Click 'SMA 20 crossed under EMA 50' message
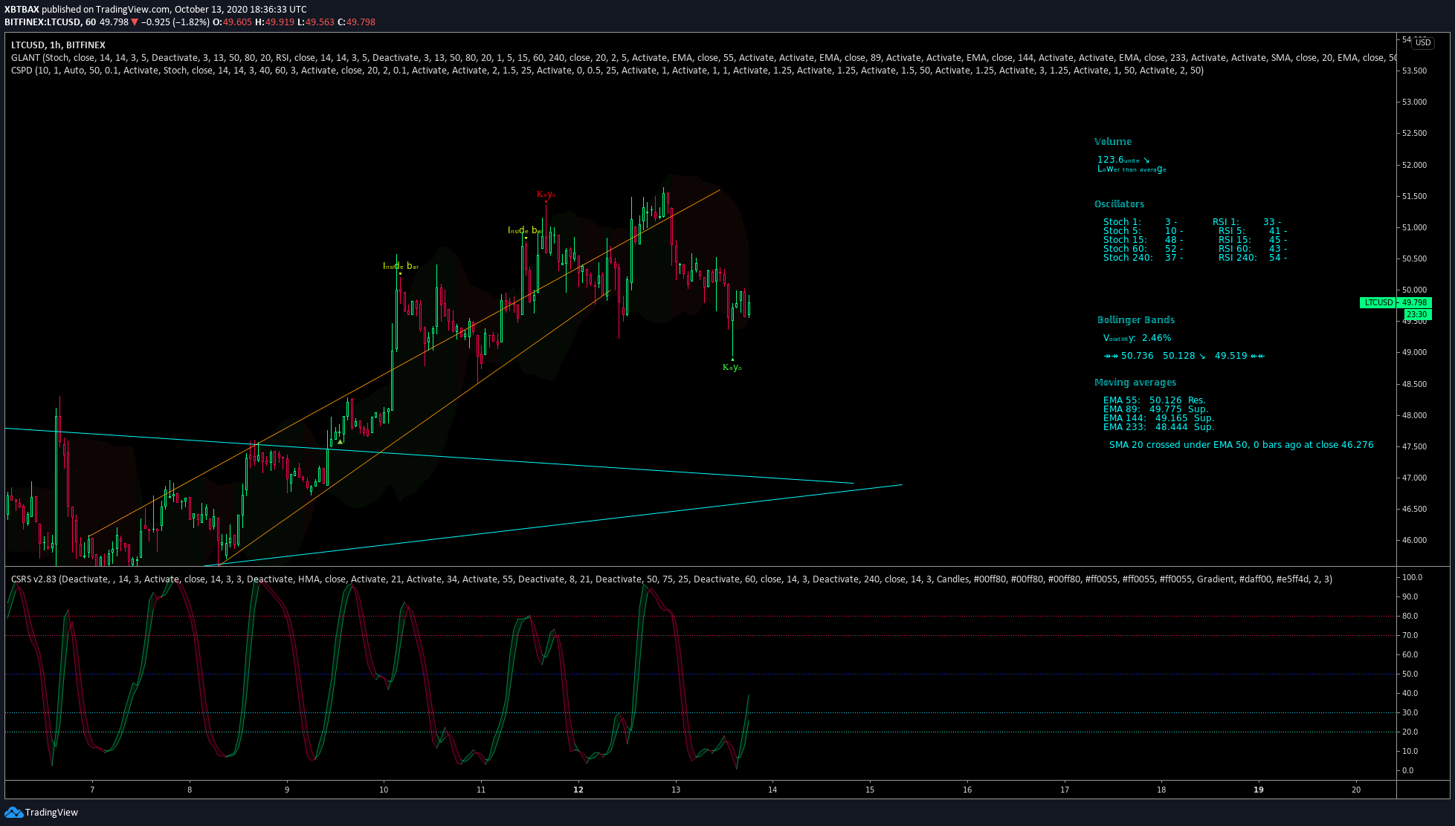1455x826 pixels. [x=1242, y=445]
